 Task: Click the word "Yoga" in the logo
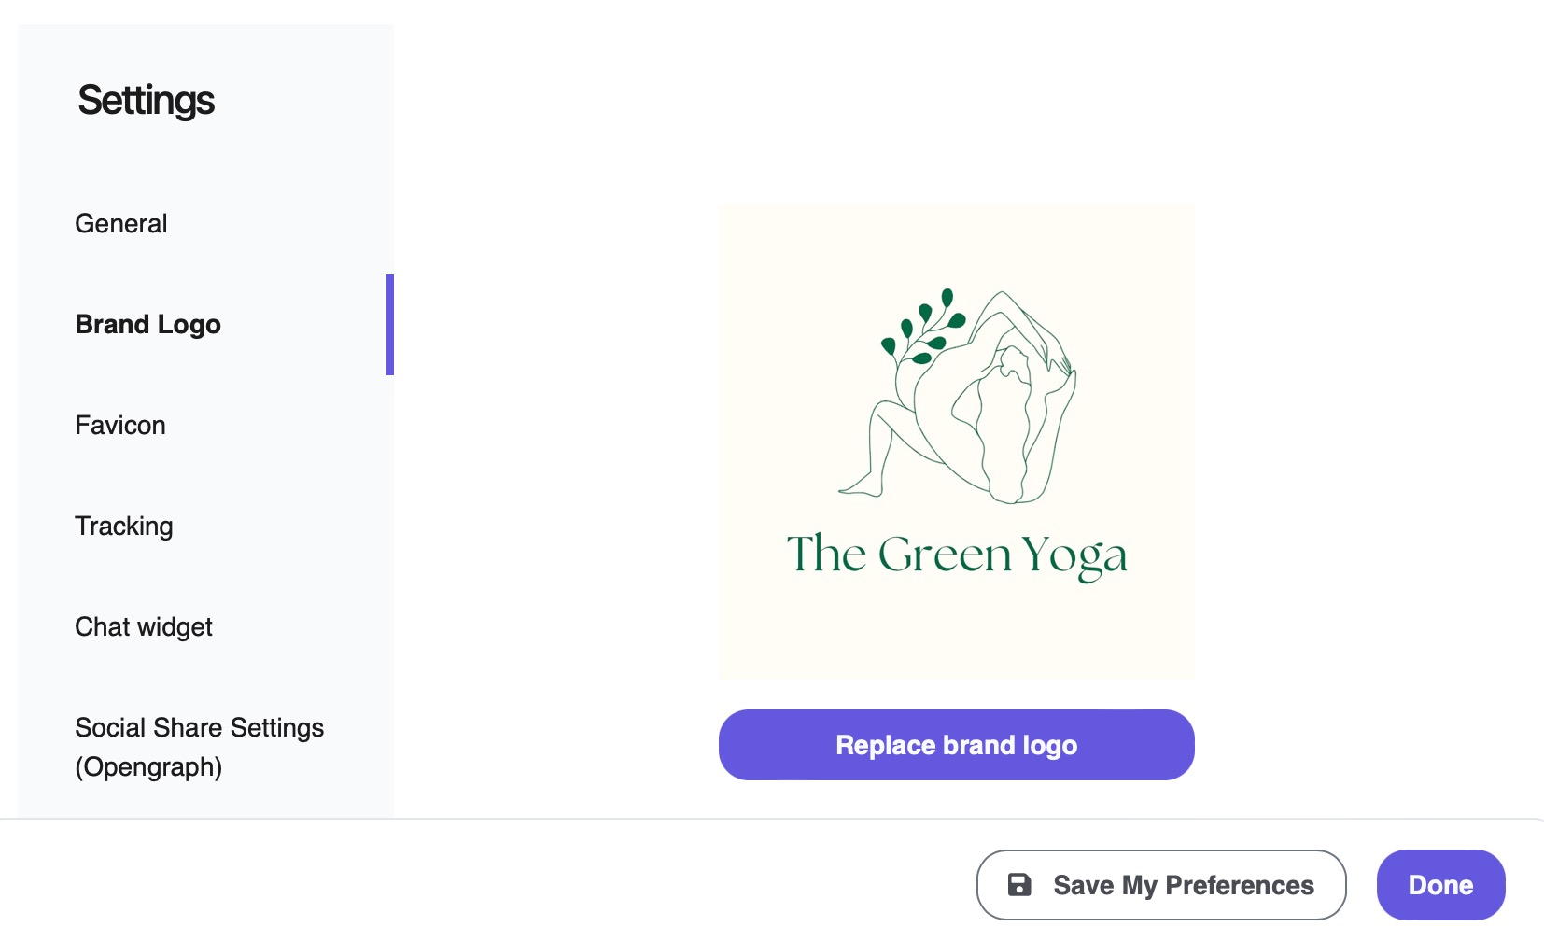pyautogui.click(x=1074, y=556)
